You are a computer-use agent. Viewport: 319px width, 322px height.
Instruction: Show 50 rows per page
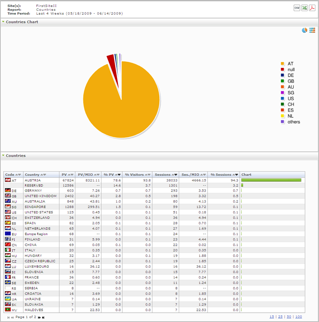point(289,317)
